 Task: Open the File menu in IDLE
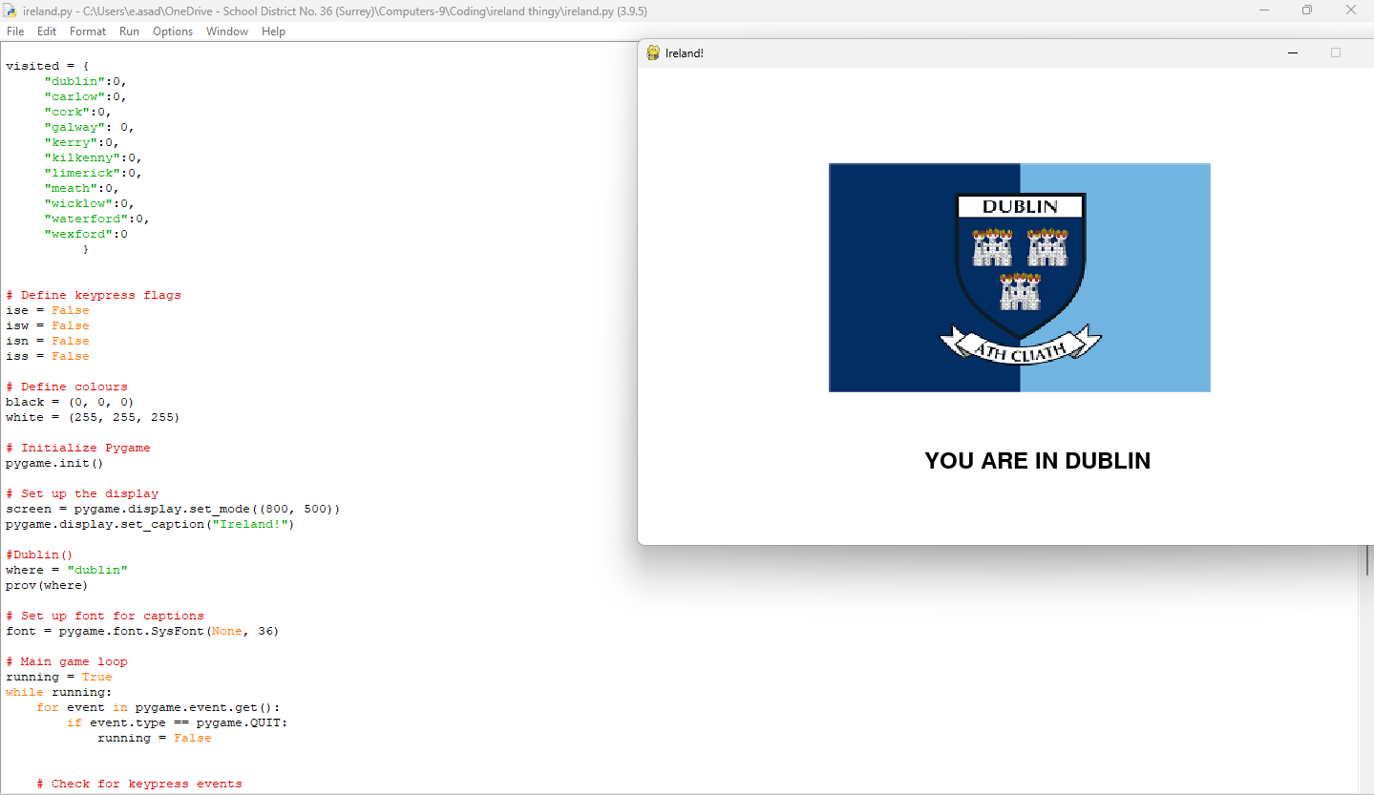click(15, 31)
